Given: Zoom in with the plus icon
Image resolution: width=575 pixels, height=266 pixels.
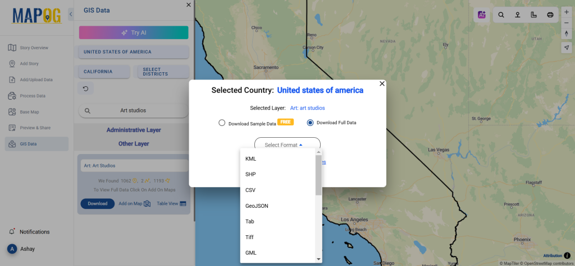Looking at the screenshot, I should [x=567, y=12].
